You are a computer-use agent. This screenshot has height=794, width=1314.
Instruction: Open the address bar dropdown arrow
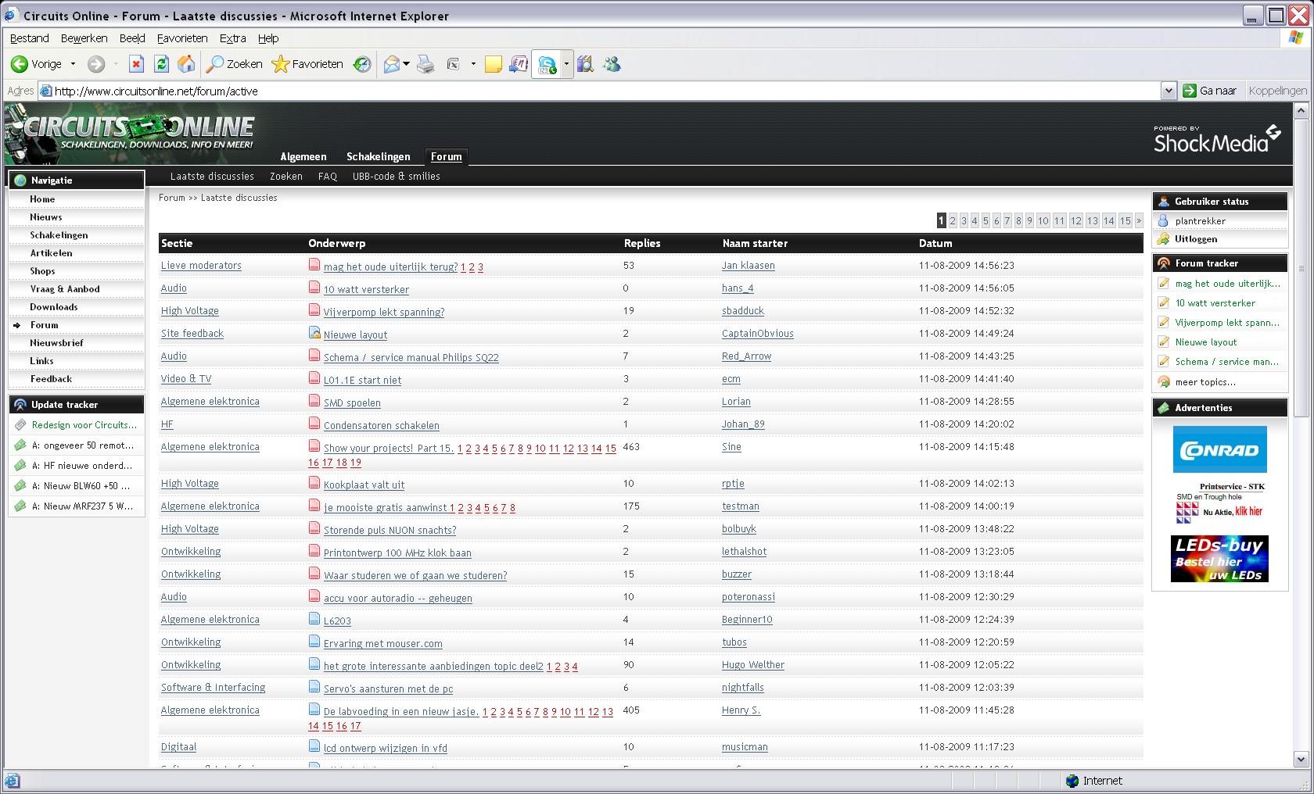coord(1168,91)
